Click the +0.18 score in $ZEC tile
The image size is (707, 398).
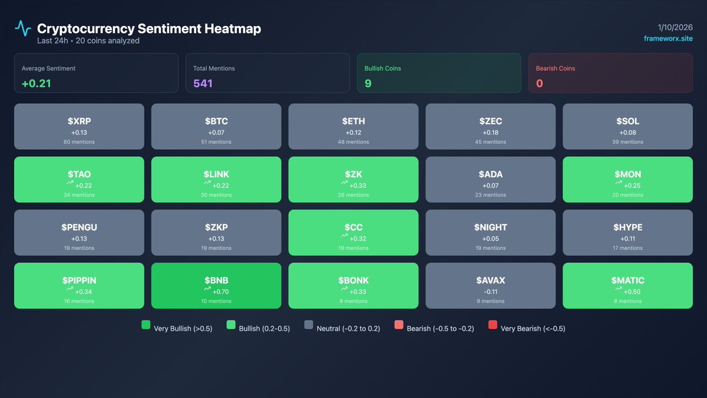pos(491,133)
